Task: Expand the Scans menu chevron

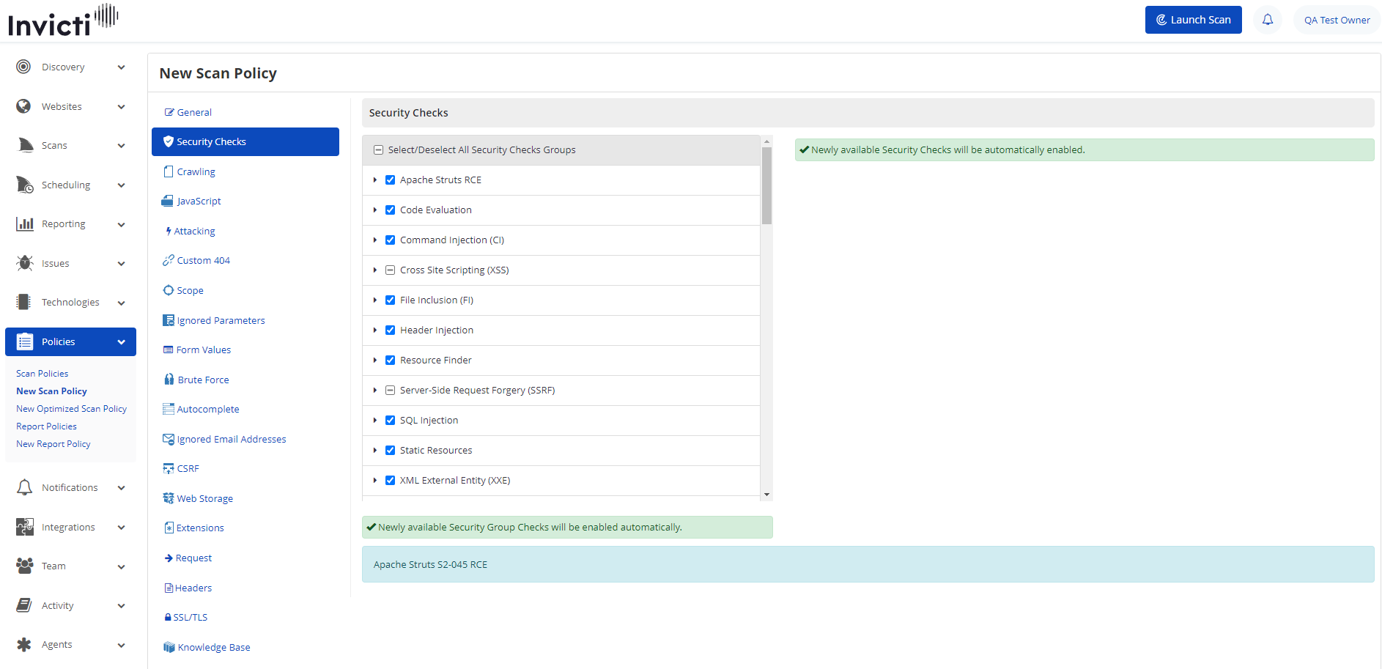Action: point(121,146)
